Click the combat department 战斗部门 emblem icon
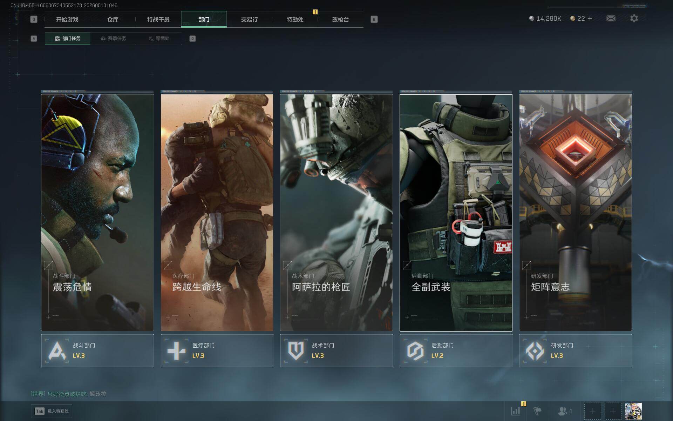This screenshot has height=421, width=673. (x=57, y=350)
